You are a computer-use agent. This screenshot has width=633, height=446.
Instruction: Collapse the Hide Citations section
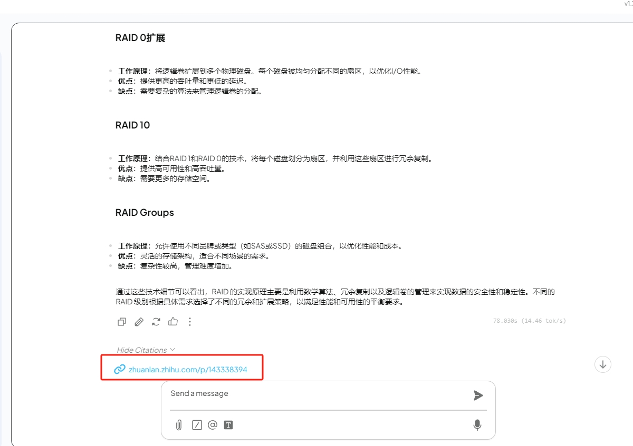[142, 350]
